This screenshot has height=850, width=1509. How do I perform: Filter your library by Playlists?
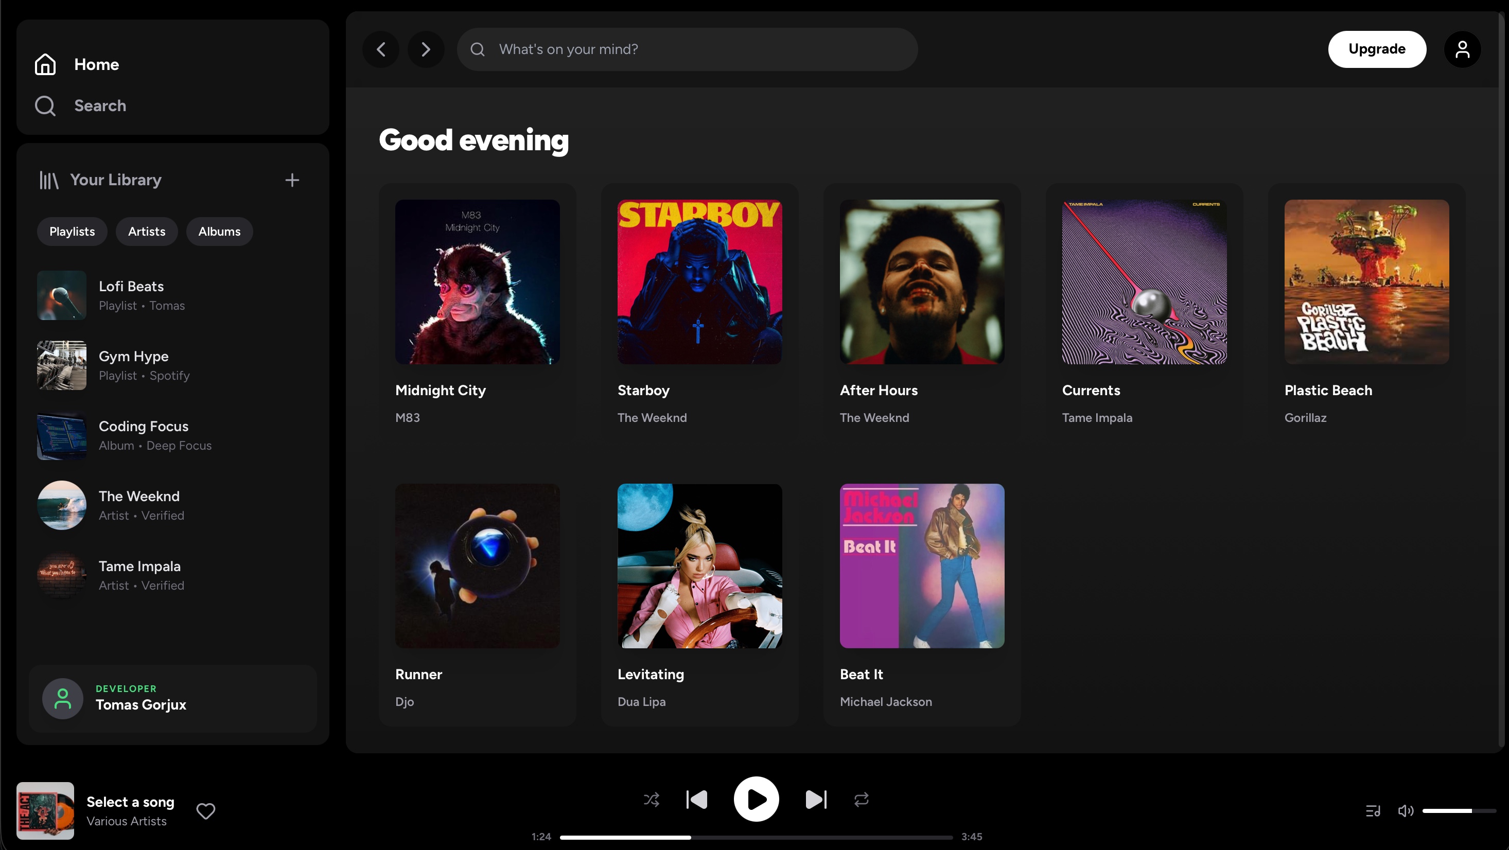tap(72, 232)
